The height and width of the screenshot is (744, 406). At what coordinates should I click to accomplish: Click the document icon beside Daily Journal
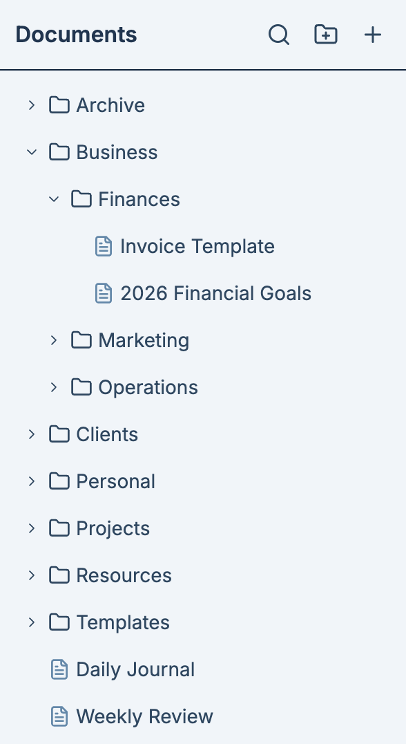pyautogui.click(x=59, y=669)
